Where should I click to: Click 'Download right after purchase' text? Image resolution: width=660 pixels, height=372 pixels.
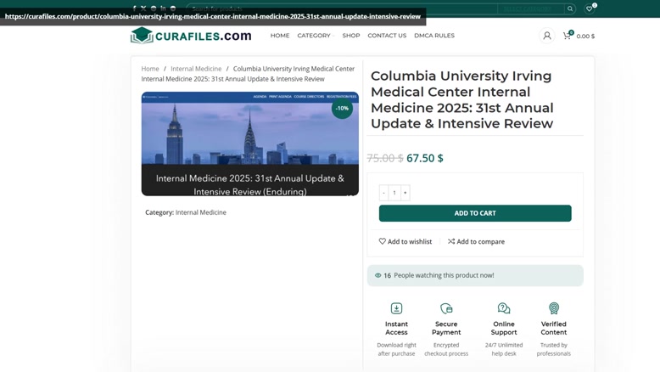click(396, 349)
